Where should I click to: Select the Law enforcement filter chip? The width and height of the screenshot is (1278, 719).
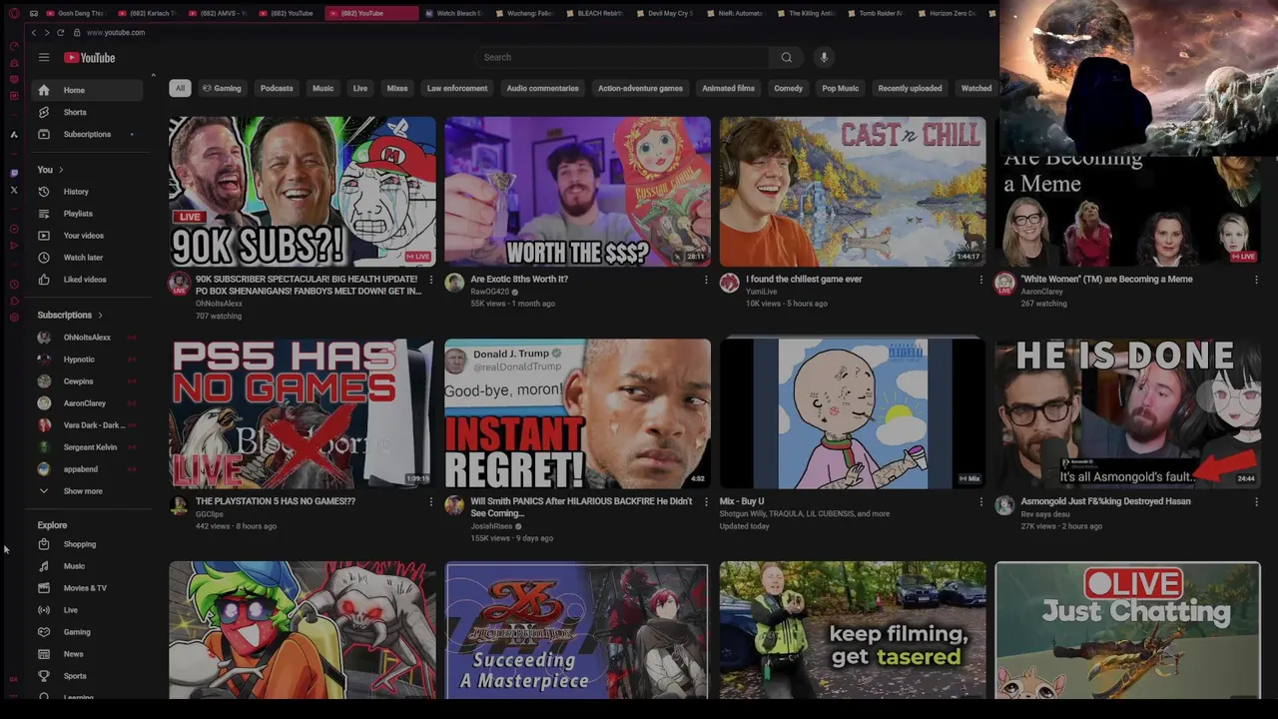click(x=457, y=88)
